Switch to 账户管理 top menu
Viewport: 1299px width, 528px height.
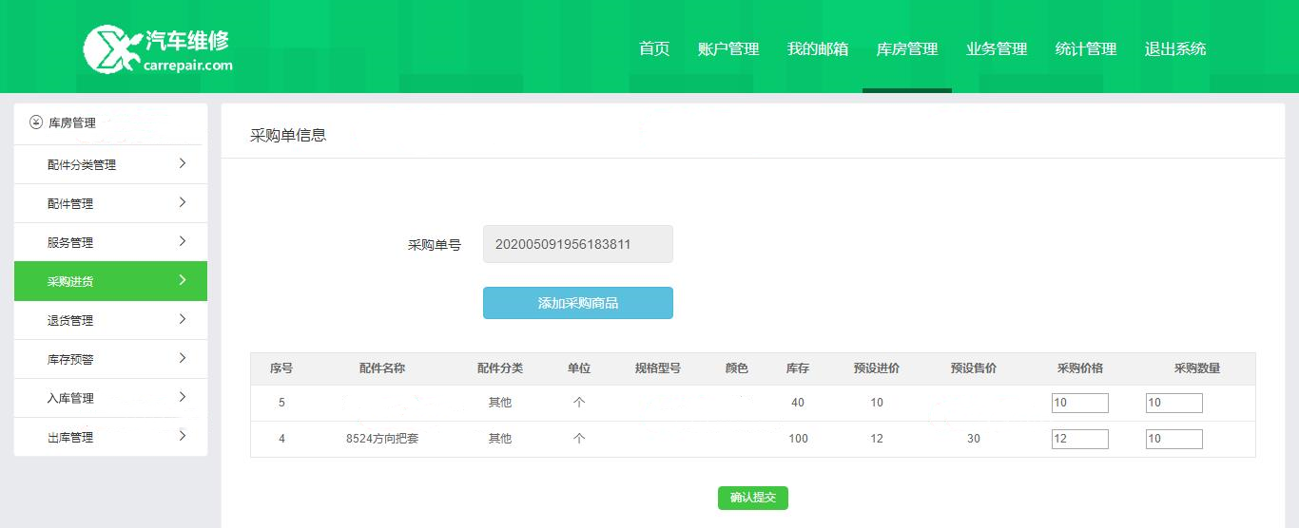point(728,49)
